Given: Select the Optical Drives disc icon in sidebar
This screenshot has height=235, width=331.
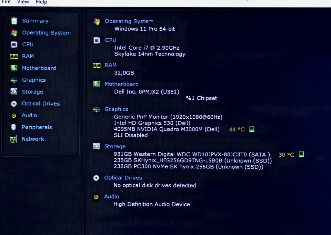Looking at the screenshot, I should pyautogui.click(x=14, y=104).
